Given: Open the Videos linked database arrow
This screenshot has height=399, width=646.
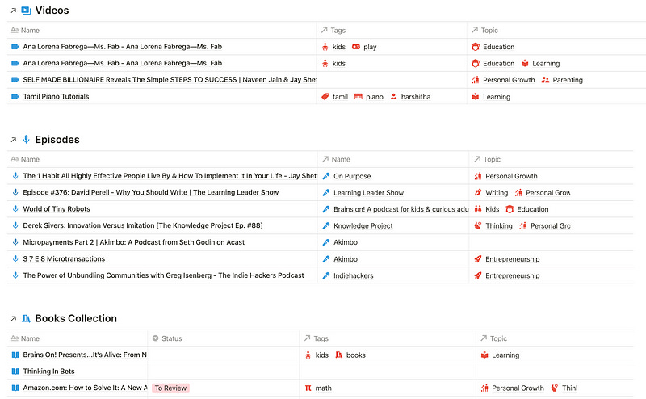Looking at the screenshot, I should [14, 10].
